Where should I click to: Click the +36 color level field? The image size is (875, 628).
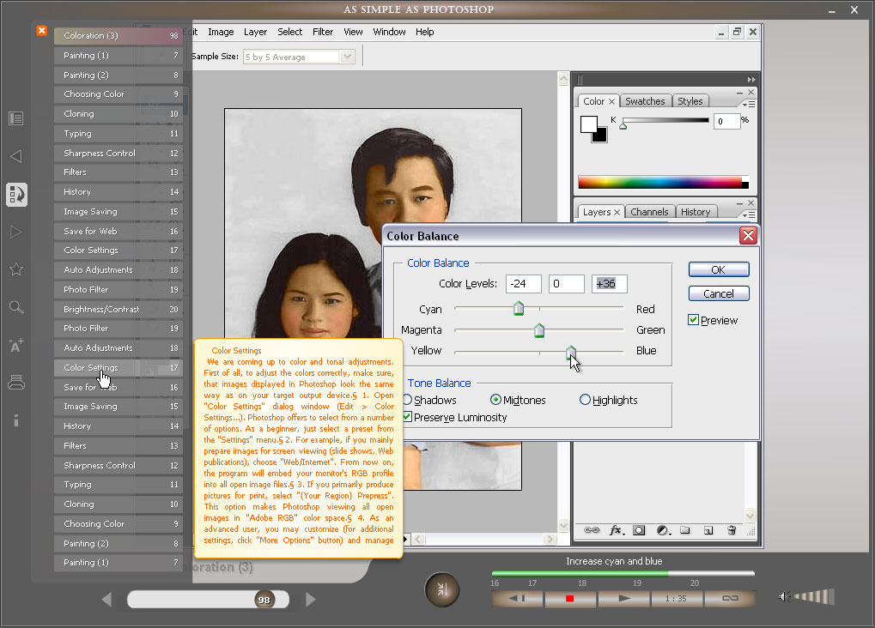click(x=610, y=284)
